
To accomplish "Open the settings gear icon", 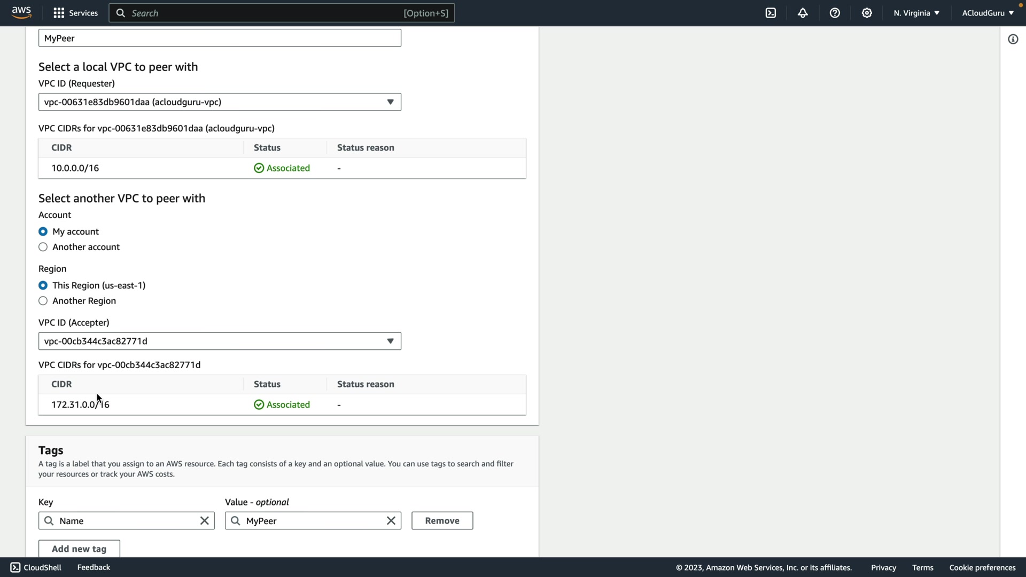I will pos(867,13).
